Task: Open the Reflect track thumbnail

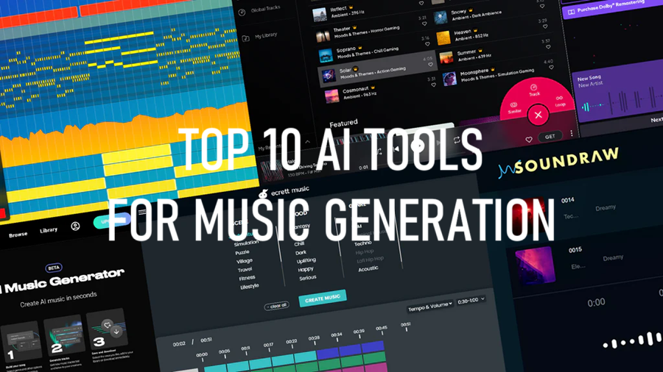Action: (319, 15)
